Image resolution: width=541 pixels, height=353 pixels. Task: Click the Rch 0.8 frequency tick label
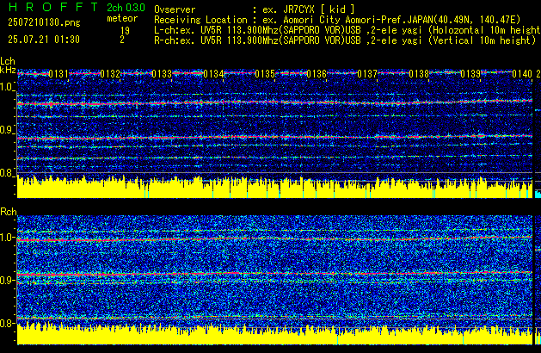[x=7, y=323]
